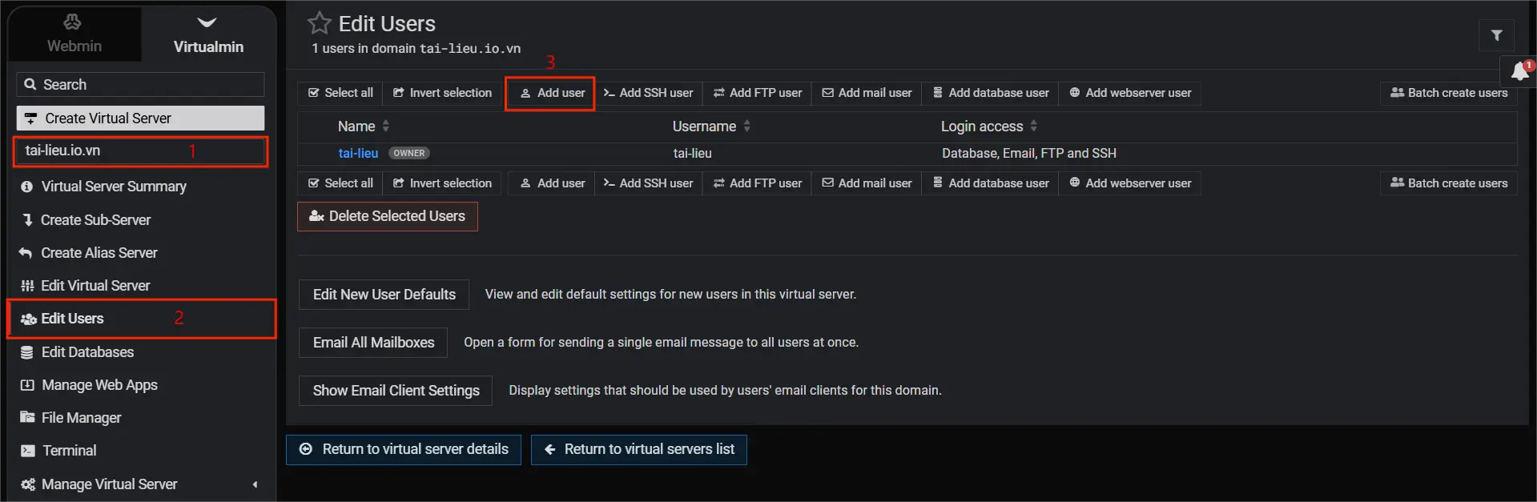Click the Create Alias Server reply icon
The width and height of the screenshot is (1537, 502).
pos(26,252)
